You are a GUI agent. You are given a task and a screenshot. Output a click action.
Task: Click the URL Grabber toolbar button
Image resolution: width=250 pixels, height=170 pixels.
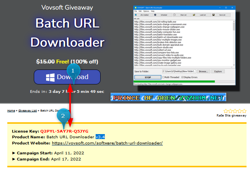pos(144,15)
